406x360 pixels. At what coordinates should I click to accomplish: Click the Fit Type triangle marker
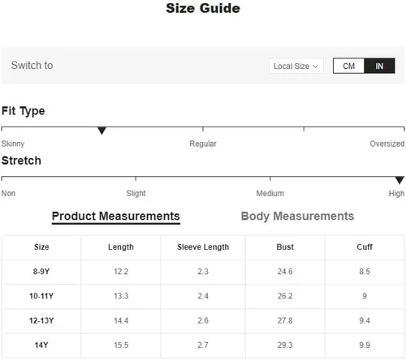tap(101, 131)
